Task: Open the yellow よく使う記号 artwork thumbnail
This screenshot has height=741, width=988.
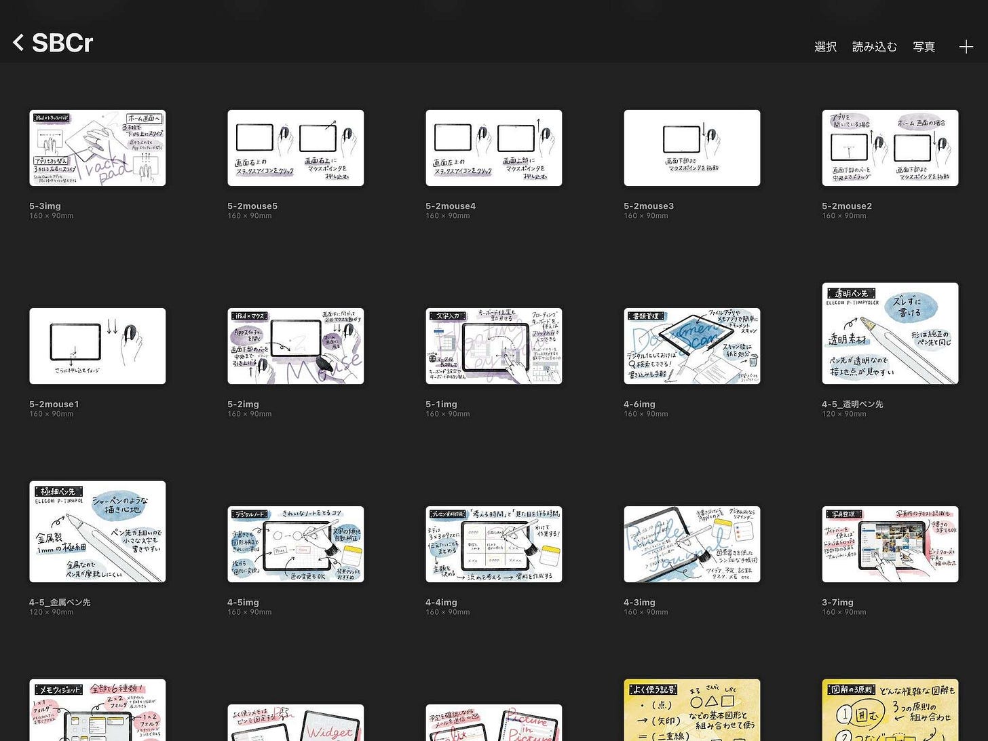Action: pos(692,710)
